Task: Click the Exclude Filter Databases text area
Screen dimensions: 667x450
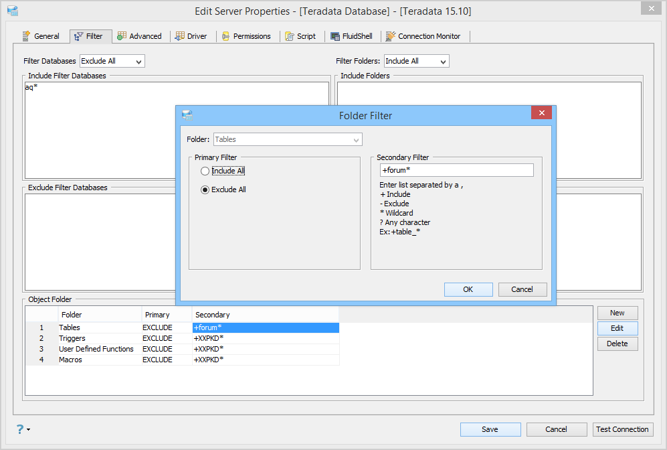Action: [100, 242]
